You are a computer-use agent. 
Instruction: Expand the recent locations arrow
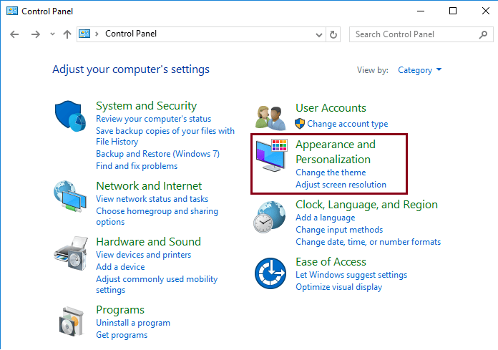[52, 34]
